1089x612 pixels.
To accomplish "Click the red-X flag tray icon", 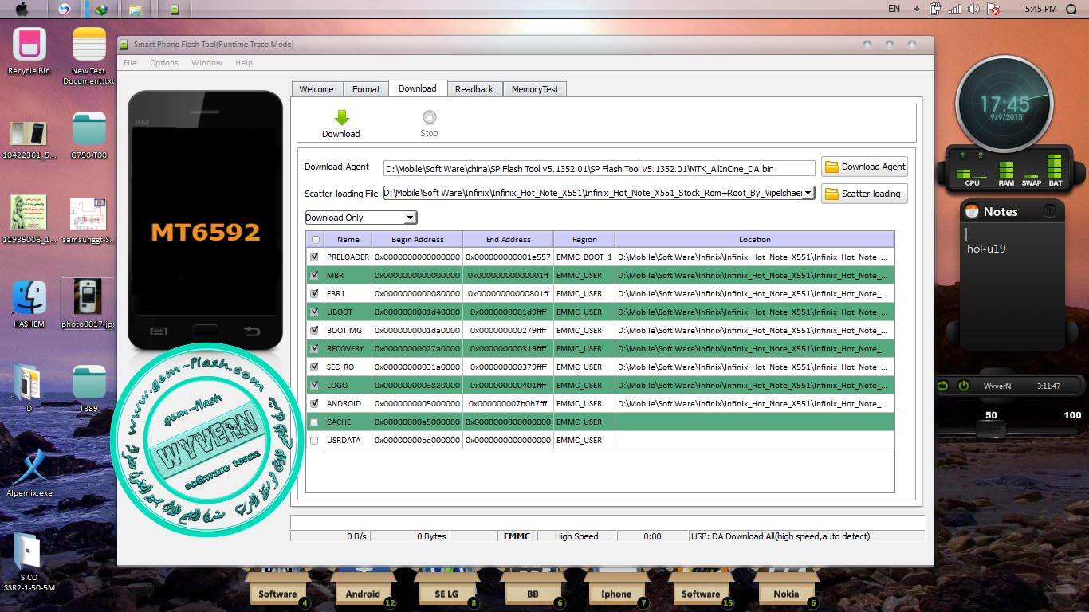I will pos(993,9).
